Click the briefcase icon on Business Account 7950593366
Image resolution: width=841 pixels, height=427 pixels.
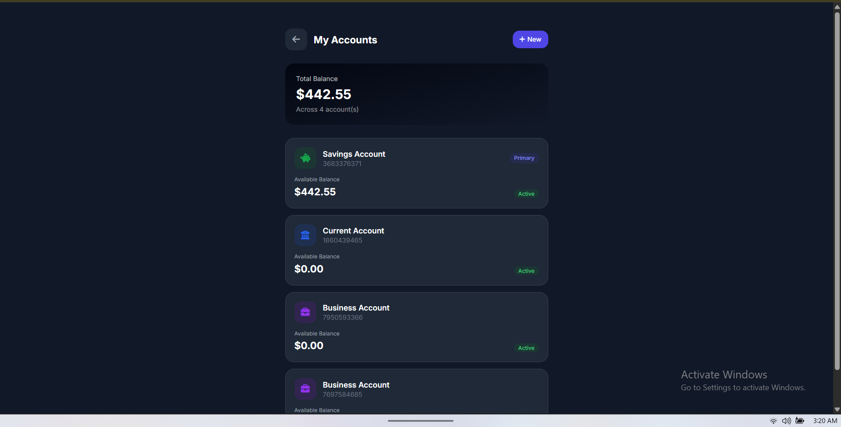pyautogui.click(x=305, y=312)
